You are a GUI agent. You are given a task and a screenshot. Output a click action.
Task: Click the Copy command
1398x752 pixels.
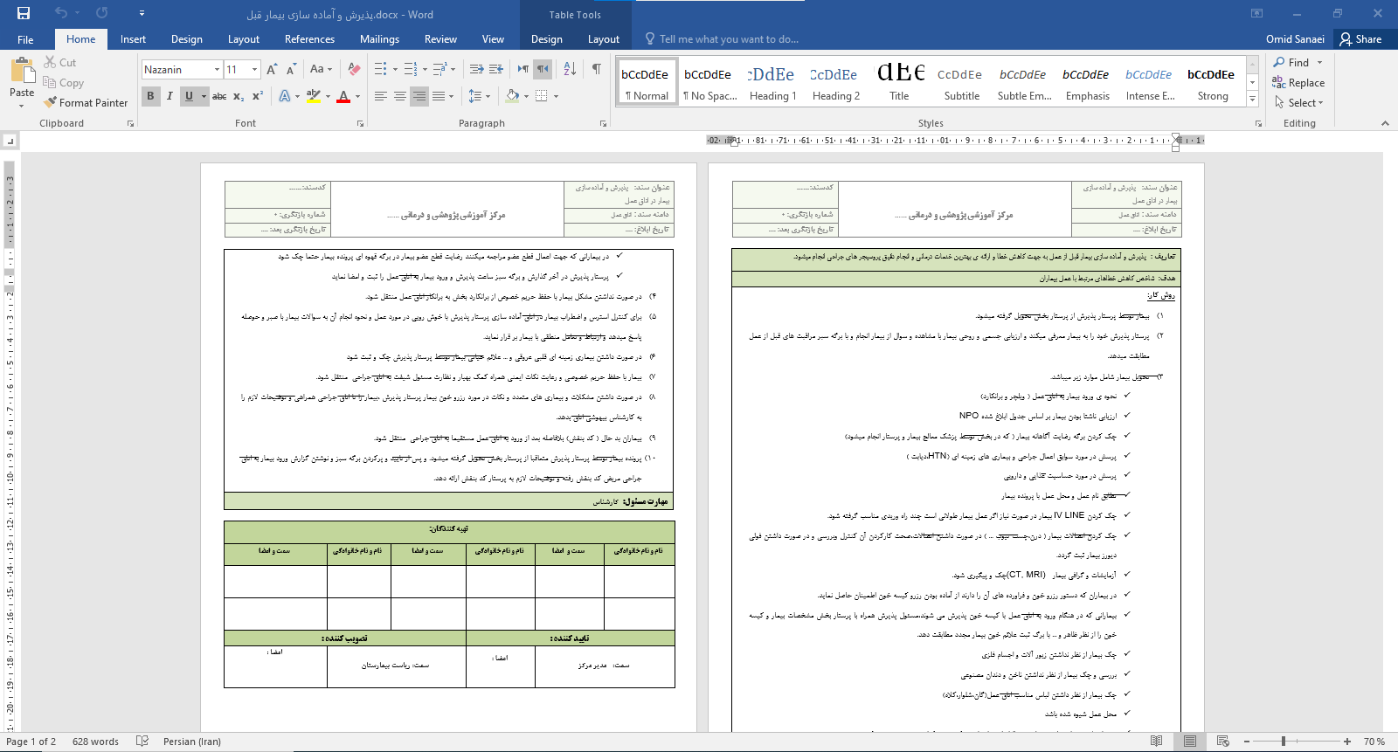click(64, 83)
